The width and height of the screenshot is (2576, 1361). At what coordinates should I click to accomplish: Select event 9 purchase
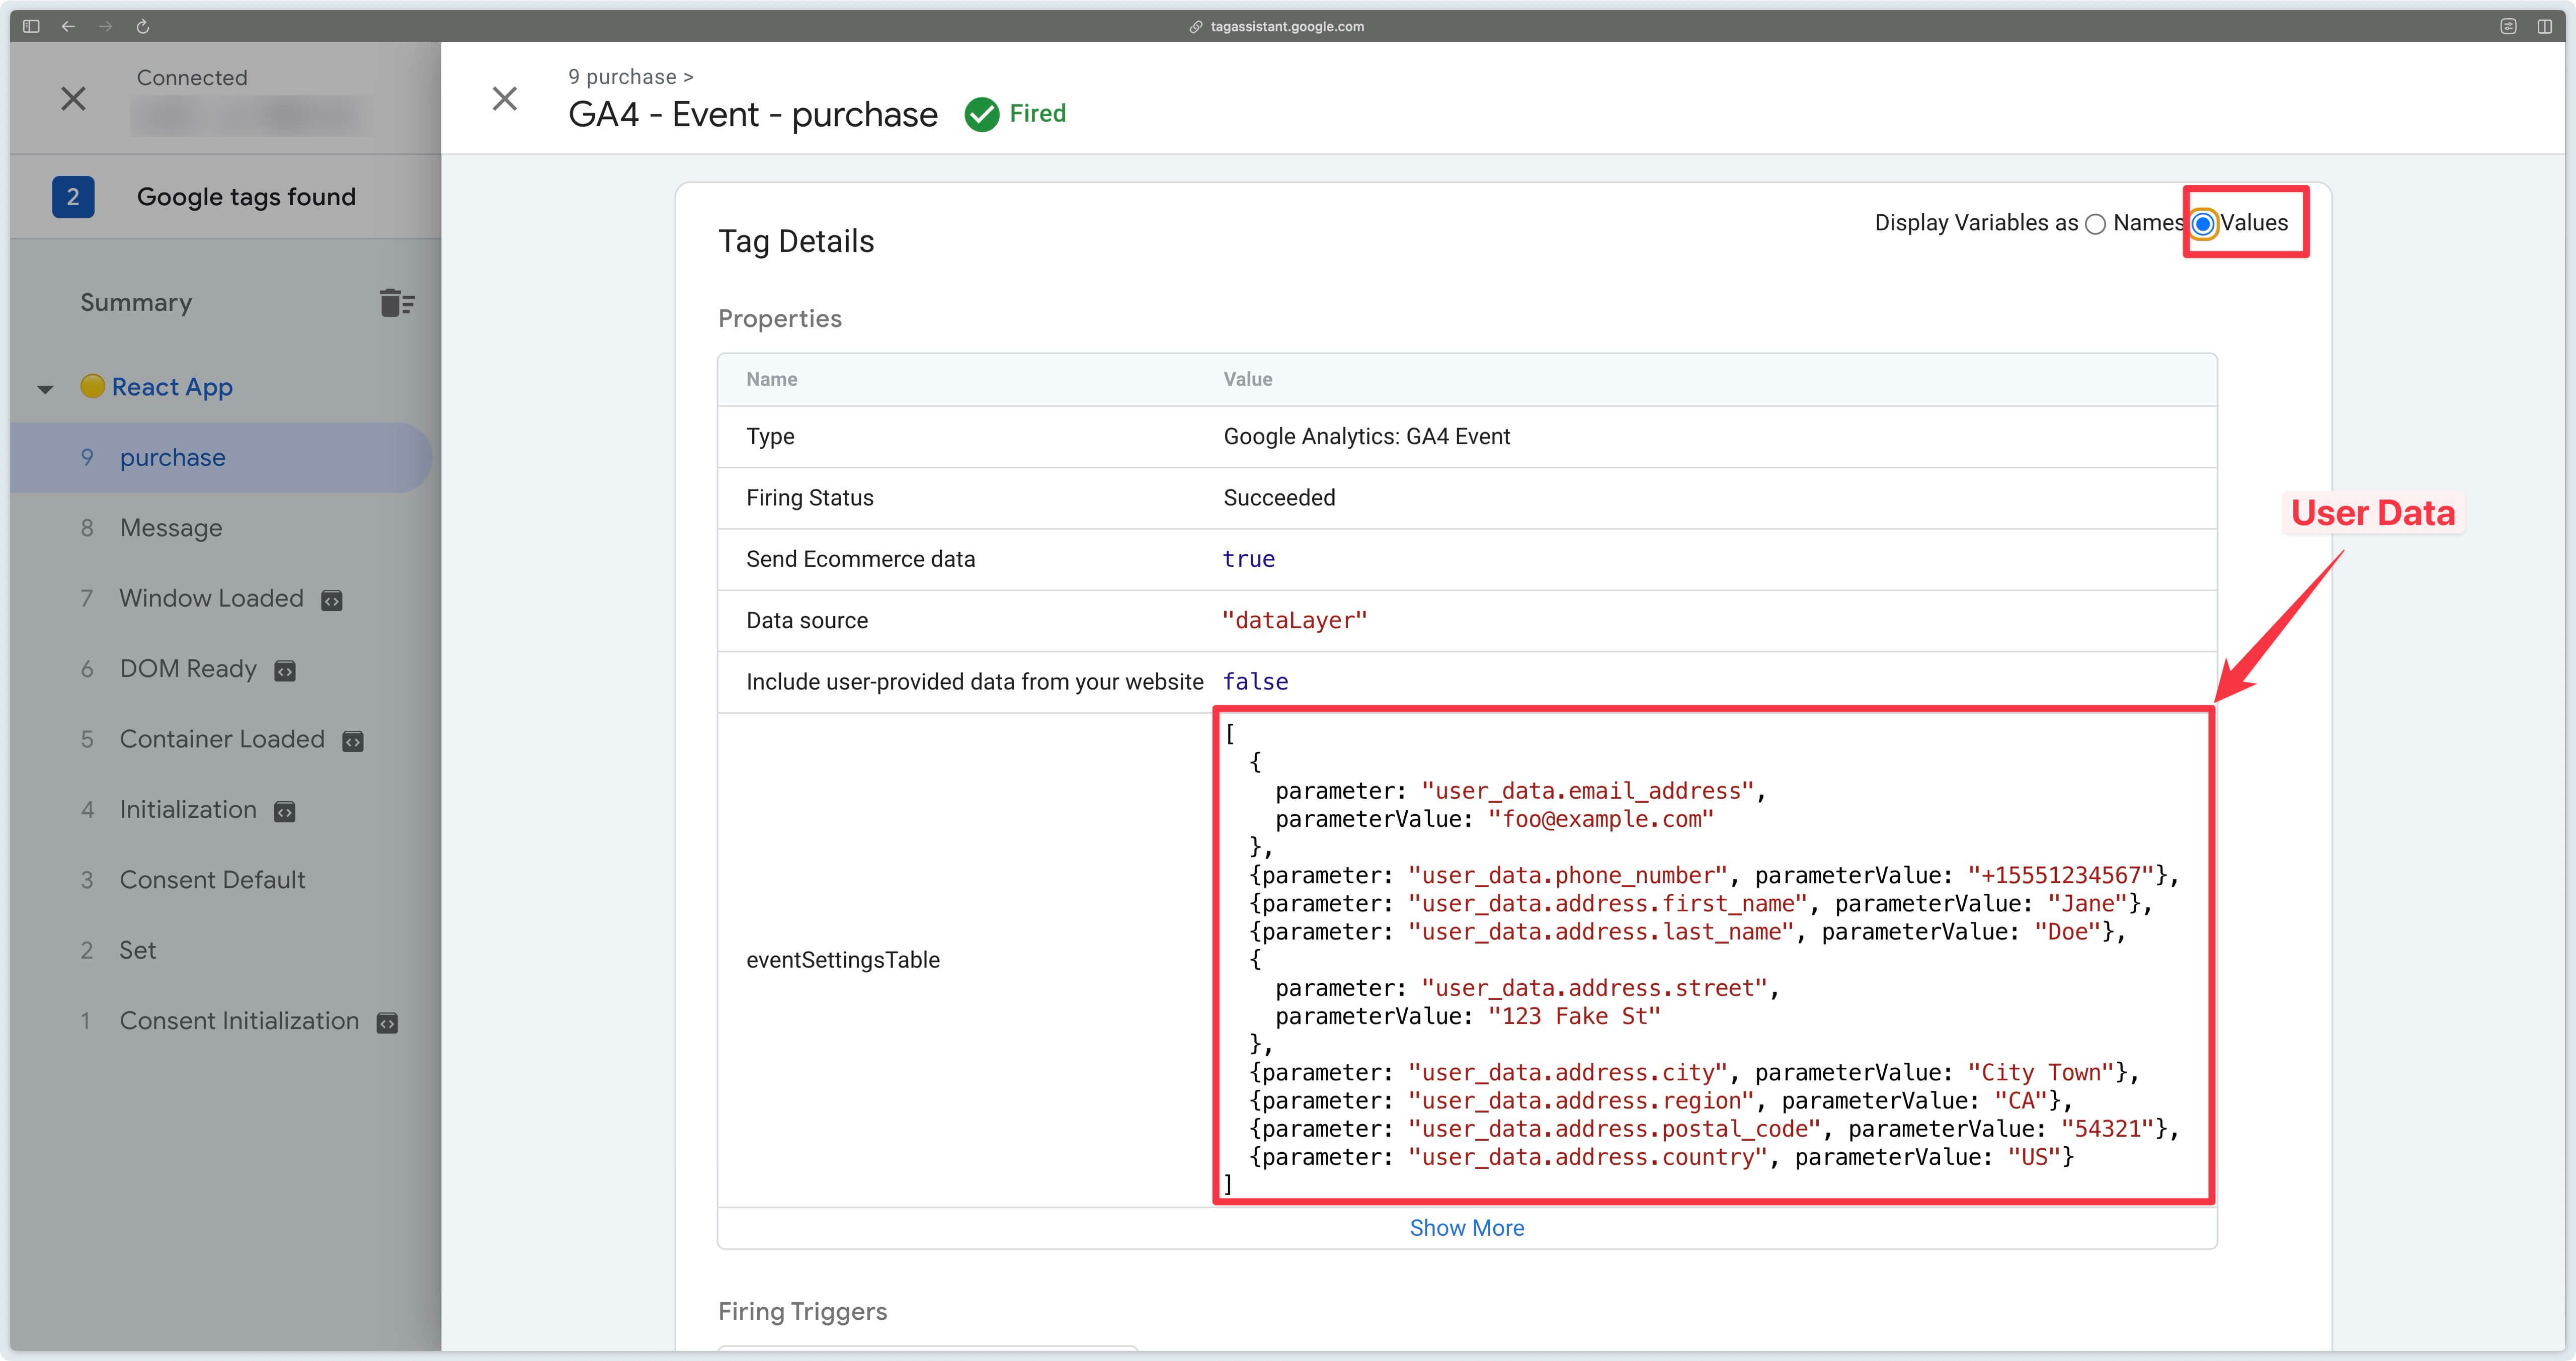tap(221, 457)
